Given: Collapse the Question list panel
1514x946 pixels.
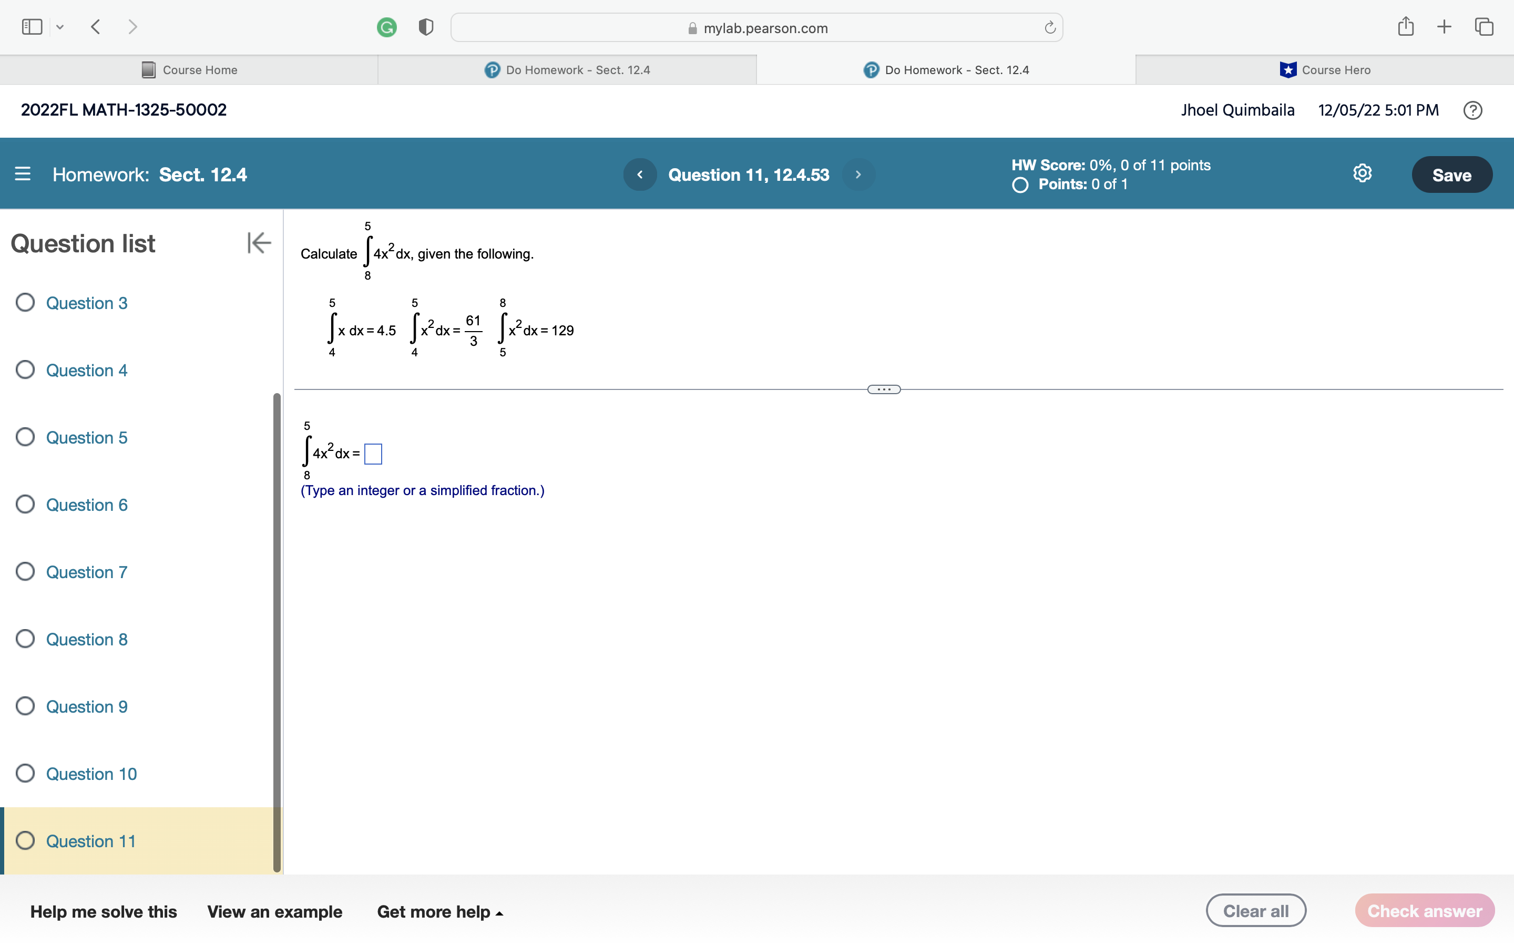Looking at the screenshot, I should click(259, 243).
